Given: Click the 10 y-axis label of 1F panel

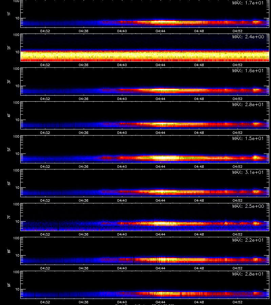Looking at the screenshot, I should [17, 18].
